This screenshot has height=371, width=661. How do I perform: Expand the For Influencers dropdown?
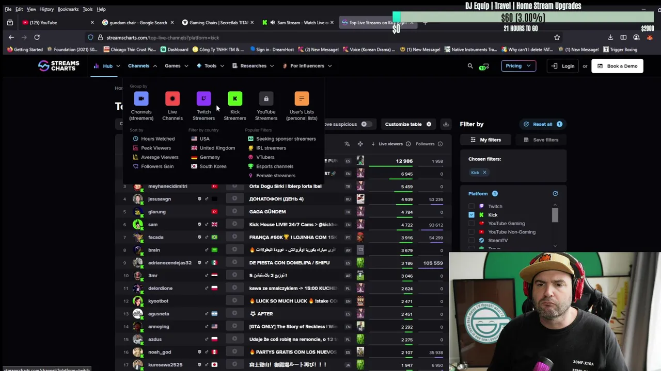pos(307,66)
